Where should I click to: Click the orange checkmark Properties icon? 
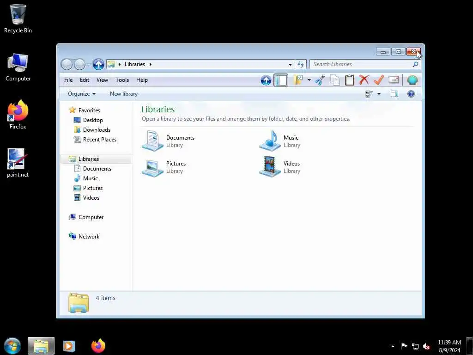(x=379, y=80)
